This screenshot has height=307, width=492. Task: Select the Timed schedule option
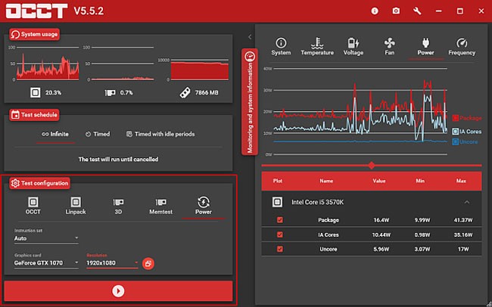(x=97, y=134)
